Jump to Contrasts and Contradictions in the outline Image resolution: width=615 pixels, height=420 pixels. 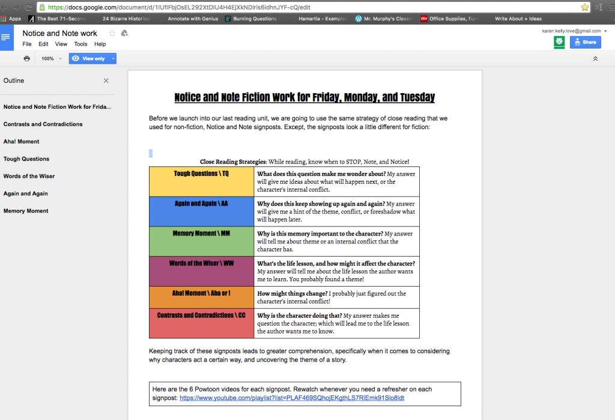pyautogui.click(x=43, y=124)
